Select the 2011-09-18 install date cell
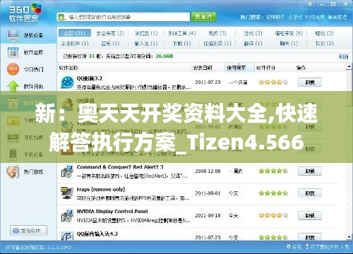 pos(208,215)
